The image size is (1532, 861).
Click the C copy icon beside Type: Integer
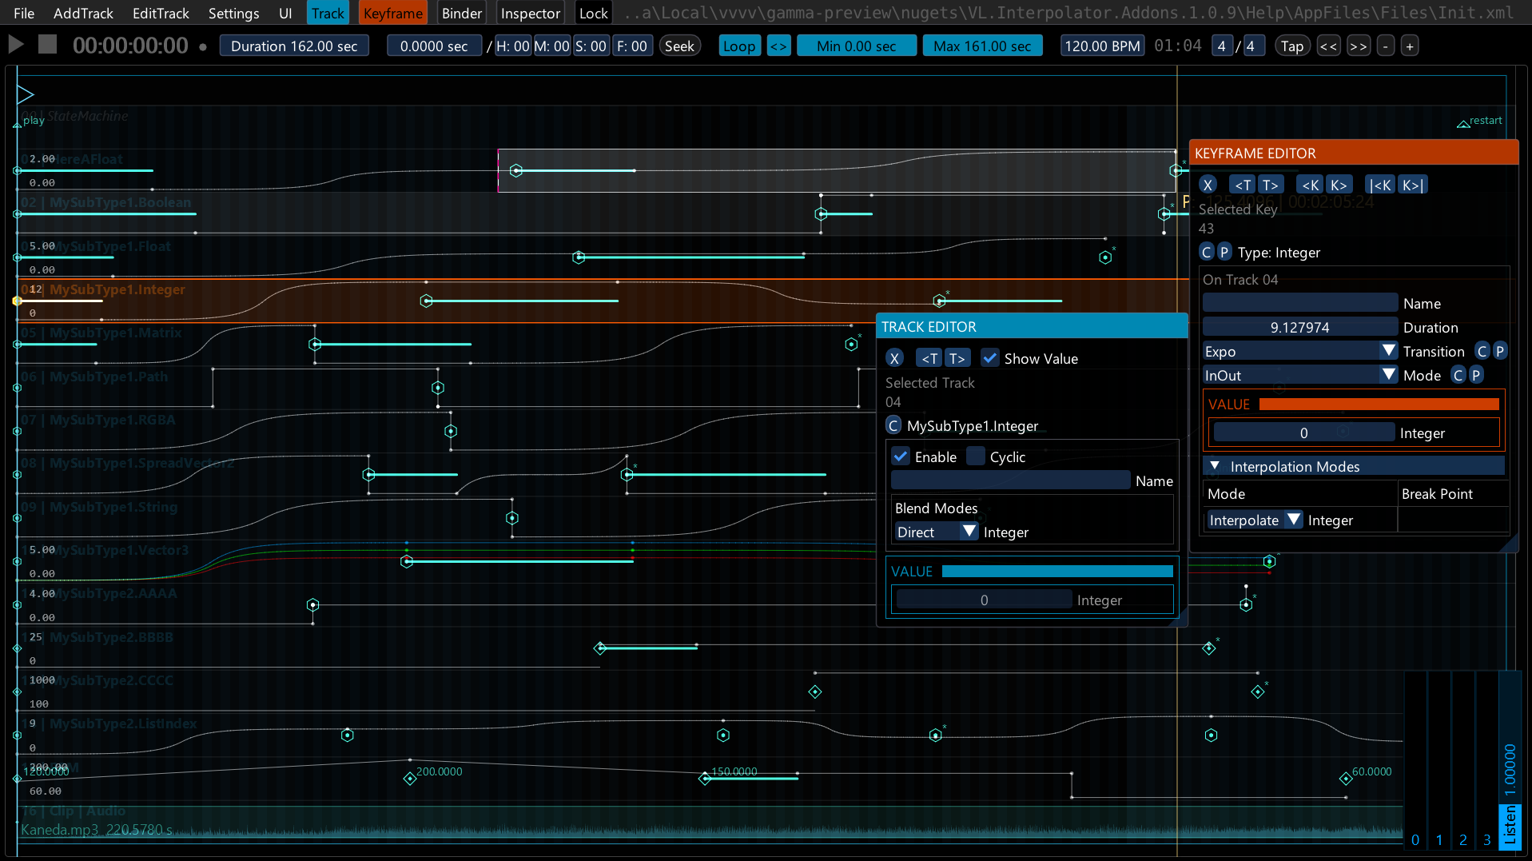click(1207, 252)
